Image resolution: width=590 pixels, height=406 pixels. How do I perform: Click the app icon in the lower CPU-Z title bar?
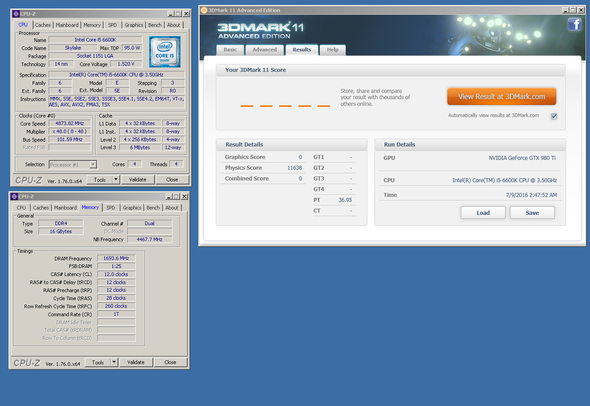point(14,197)
